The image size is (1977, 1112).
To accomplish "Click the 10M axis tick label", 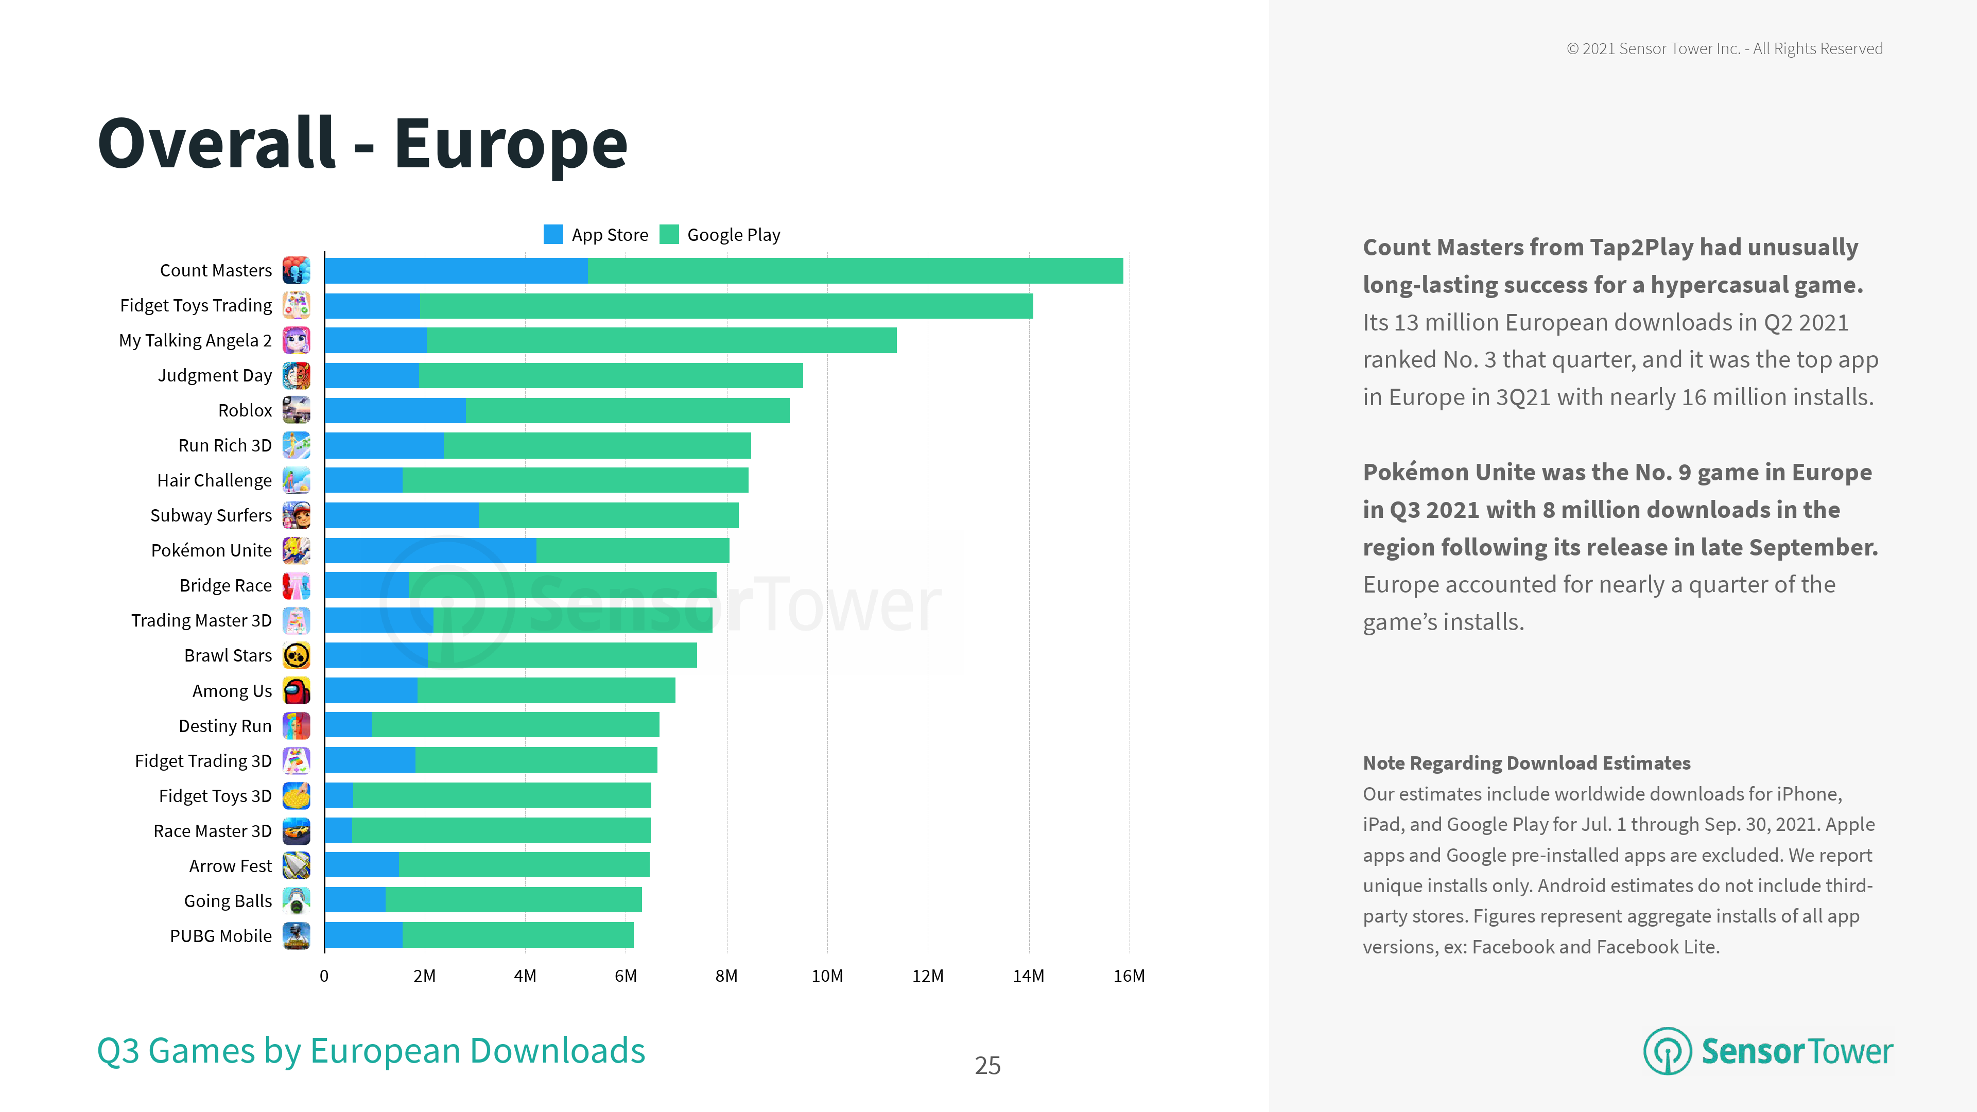I will (x=826, y=976).
